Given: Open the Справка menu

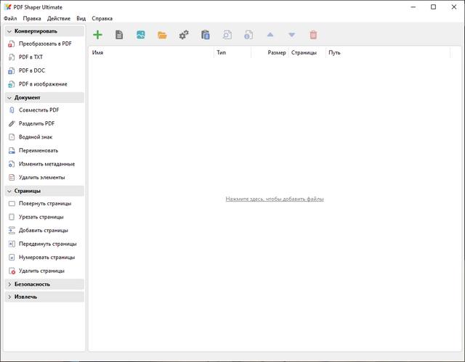Looking at the screenshot, I should 102,18.
